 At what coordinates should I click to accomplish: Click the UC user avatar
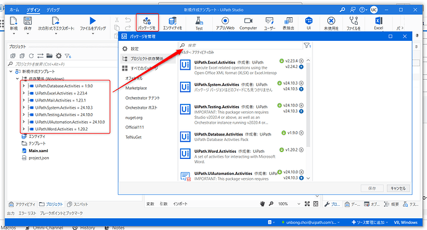coord(374,10)
